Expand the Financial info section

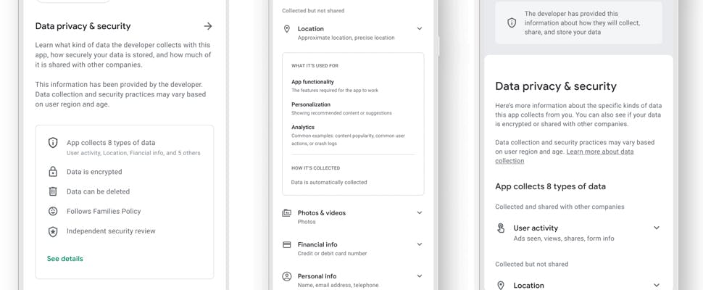[420, 245]
